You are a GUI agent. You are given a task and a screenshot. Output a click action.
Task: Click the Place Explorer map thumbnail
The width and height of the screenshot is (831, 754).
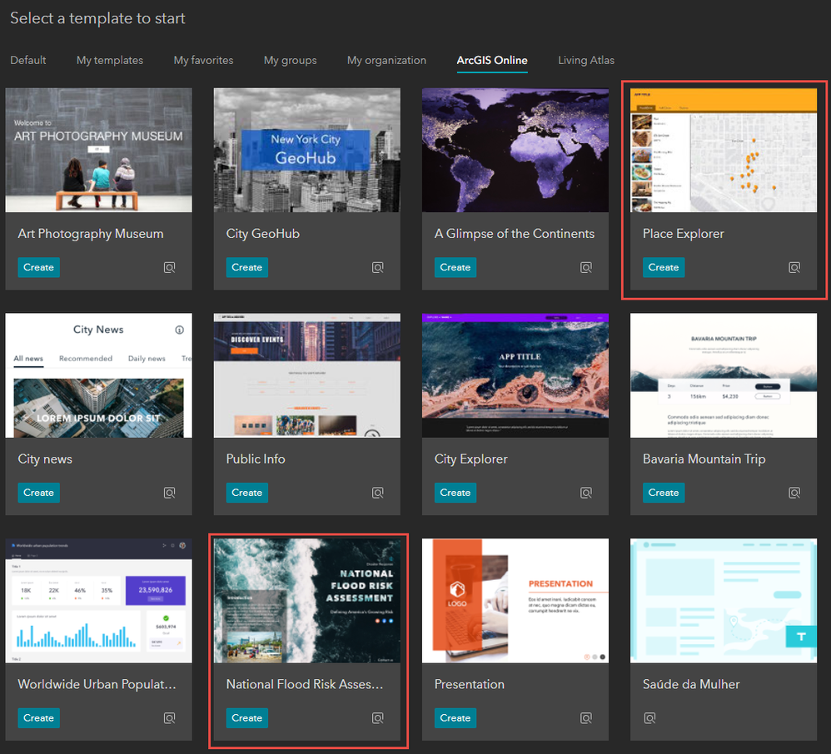point(724,150)
